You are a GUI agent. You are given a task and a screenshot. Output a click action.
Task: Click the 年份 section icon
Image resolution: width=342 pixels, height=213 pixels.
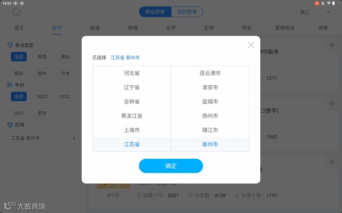[10, 85]
